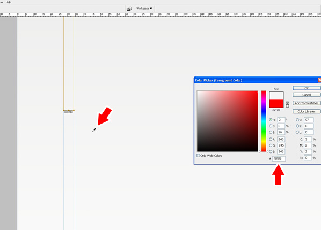Select the S (saturation) radio button
The width and height of the screenshot is (321, 230).
pos(271,126)
